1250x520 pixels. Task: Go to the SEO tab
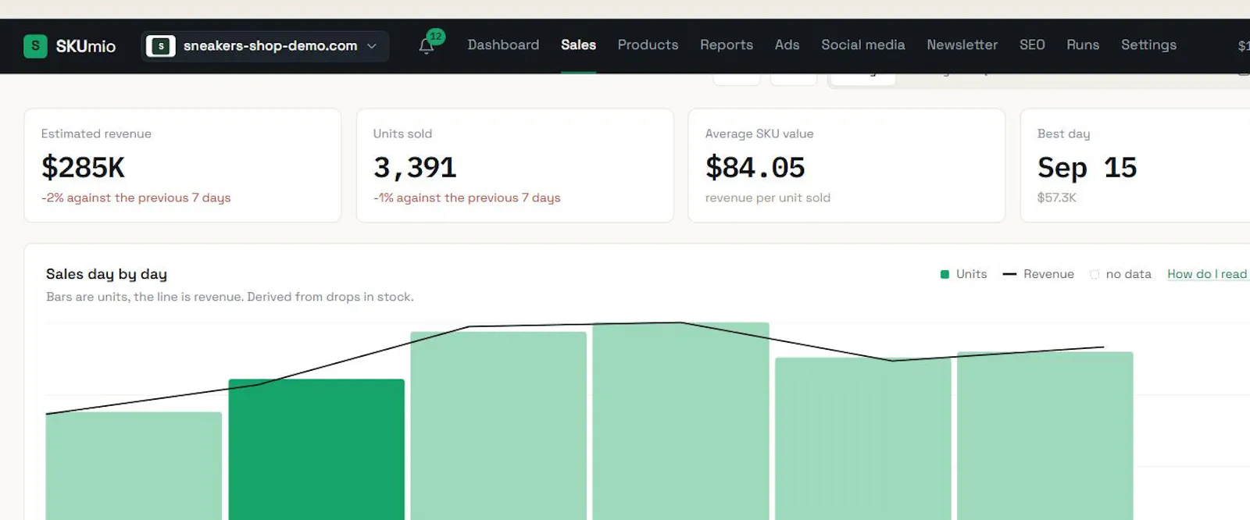[x=1032, y=45]
